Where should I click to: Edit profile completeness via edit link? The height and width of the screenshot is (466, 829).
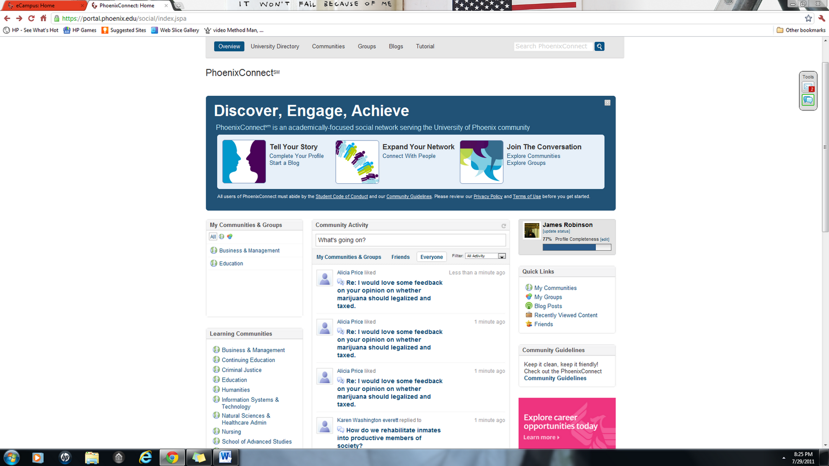pos(605,239)
